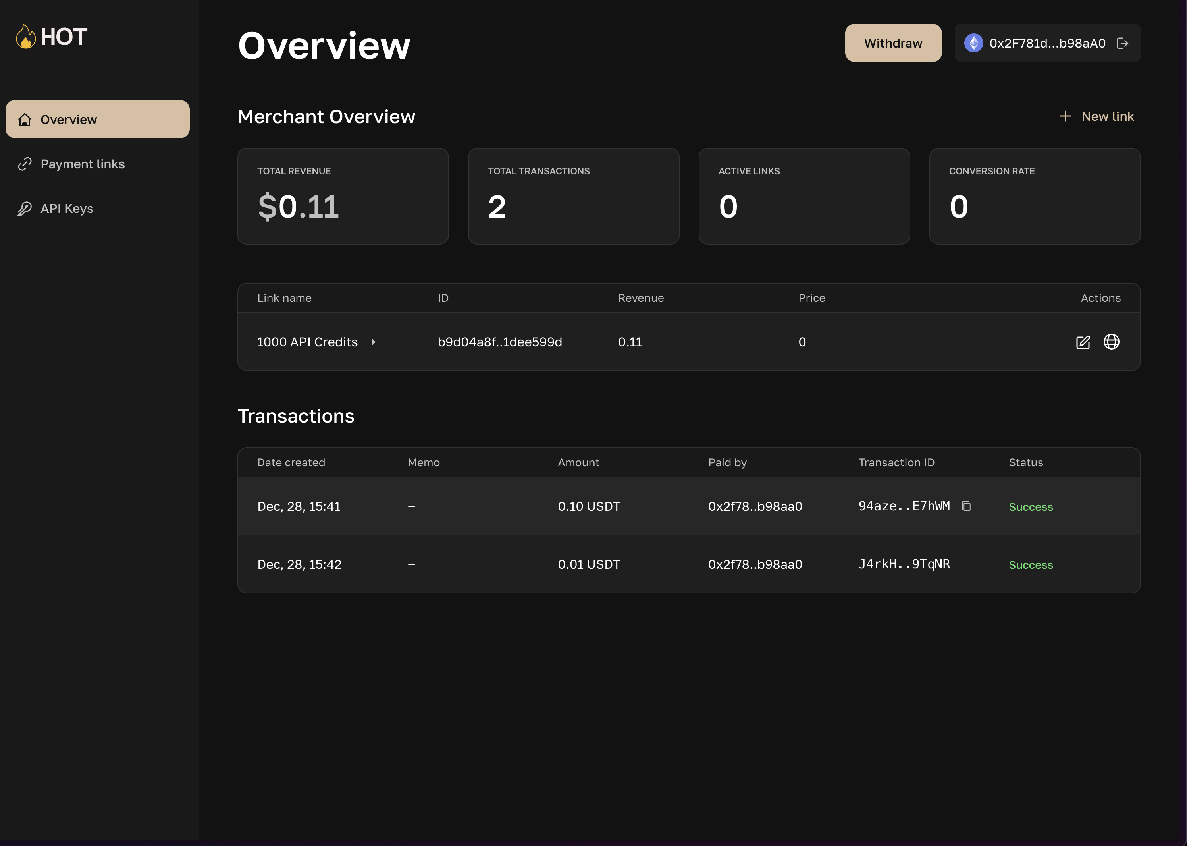Click the home icon in Overview tab

25,120
